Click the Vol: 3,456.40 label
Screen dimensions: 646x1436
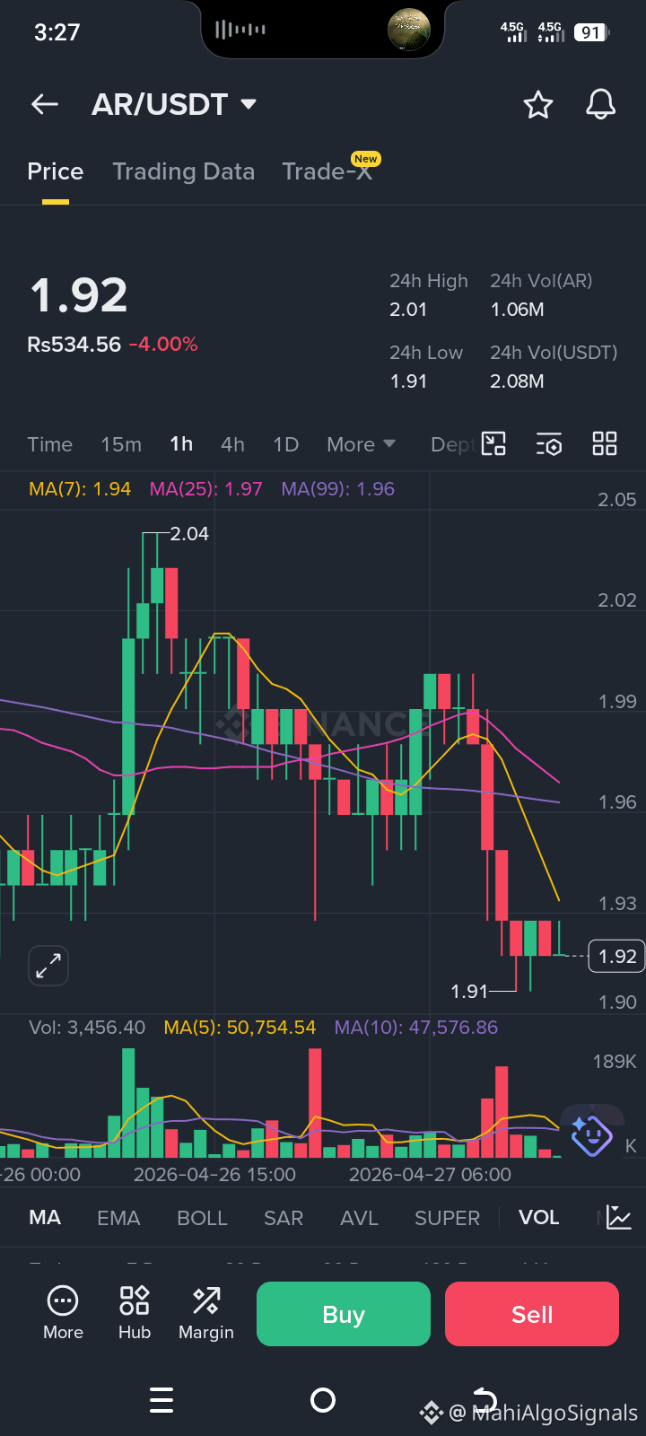(x=87, y=1028)
